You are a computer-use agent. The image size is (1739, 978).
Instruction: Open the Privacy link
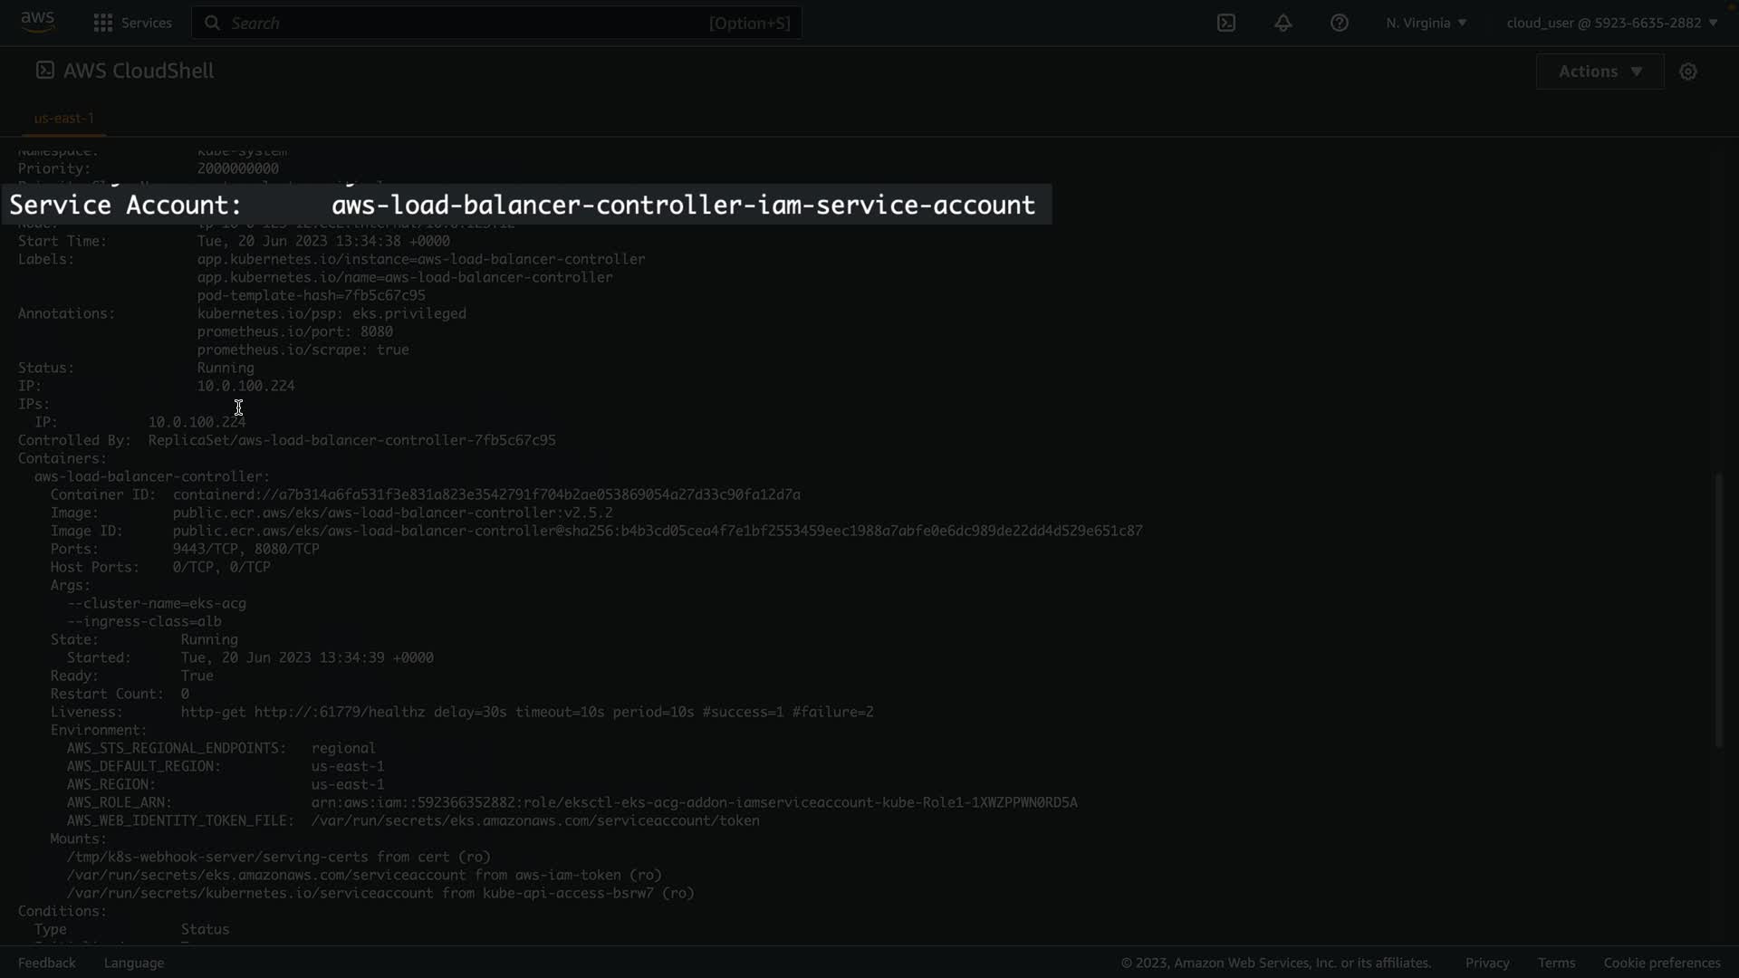pos(1486,963)
